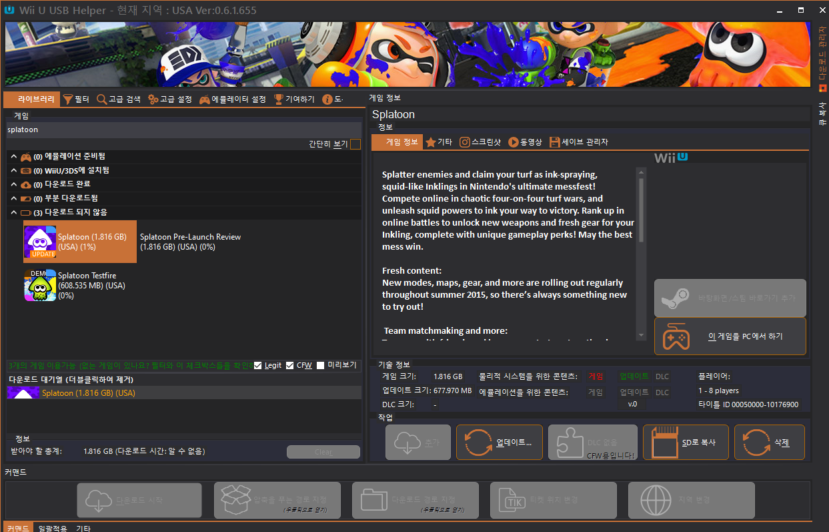Click the empty battery icon of 다운로드 되지 않음
Image resolution: width=829 pixels, height=532 pixels.
(x=26, y=212)
